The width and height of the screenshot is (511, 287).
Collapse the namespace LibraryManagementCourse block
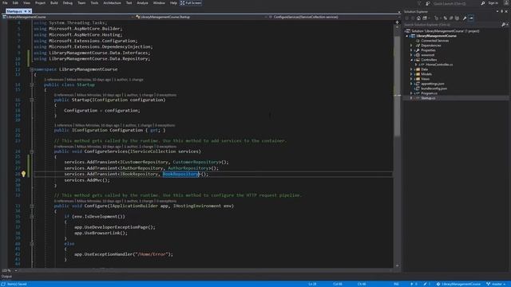[x=32, y=69]
